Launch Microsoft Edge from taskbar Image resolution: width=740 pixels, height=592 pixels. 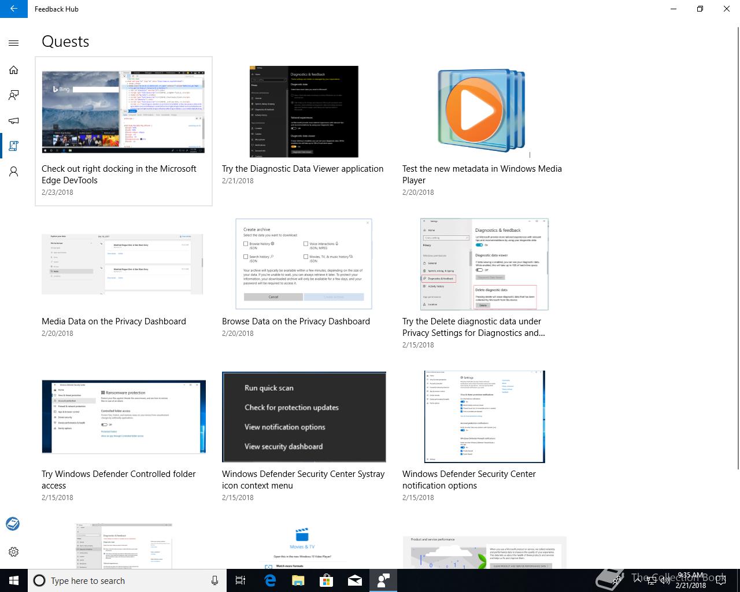click(x=269, y=580)
